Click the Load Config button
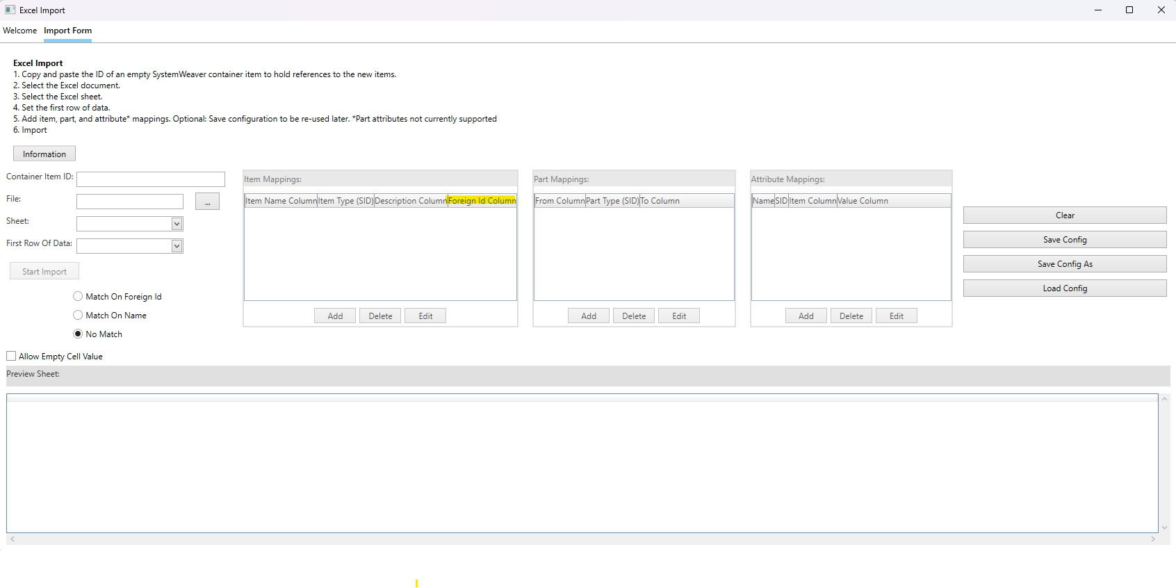The width and height of the screenshot is (1176, 588). click(x=1065, y=288)
